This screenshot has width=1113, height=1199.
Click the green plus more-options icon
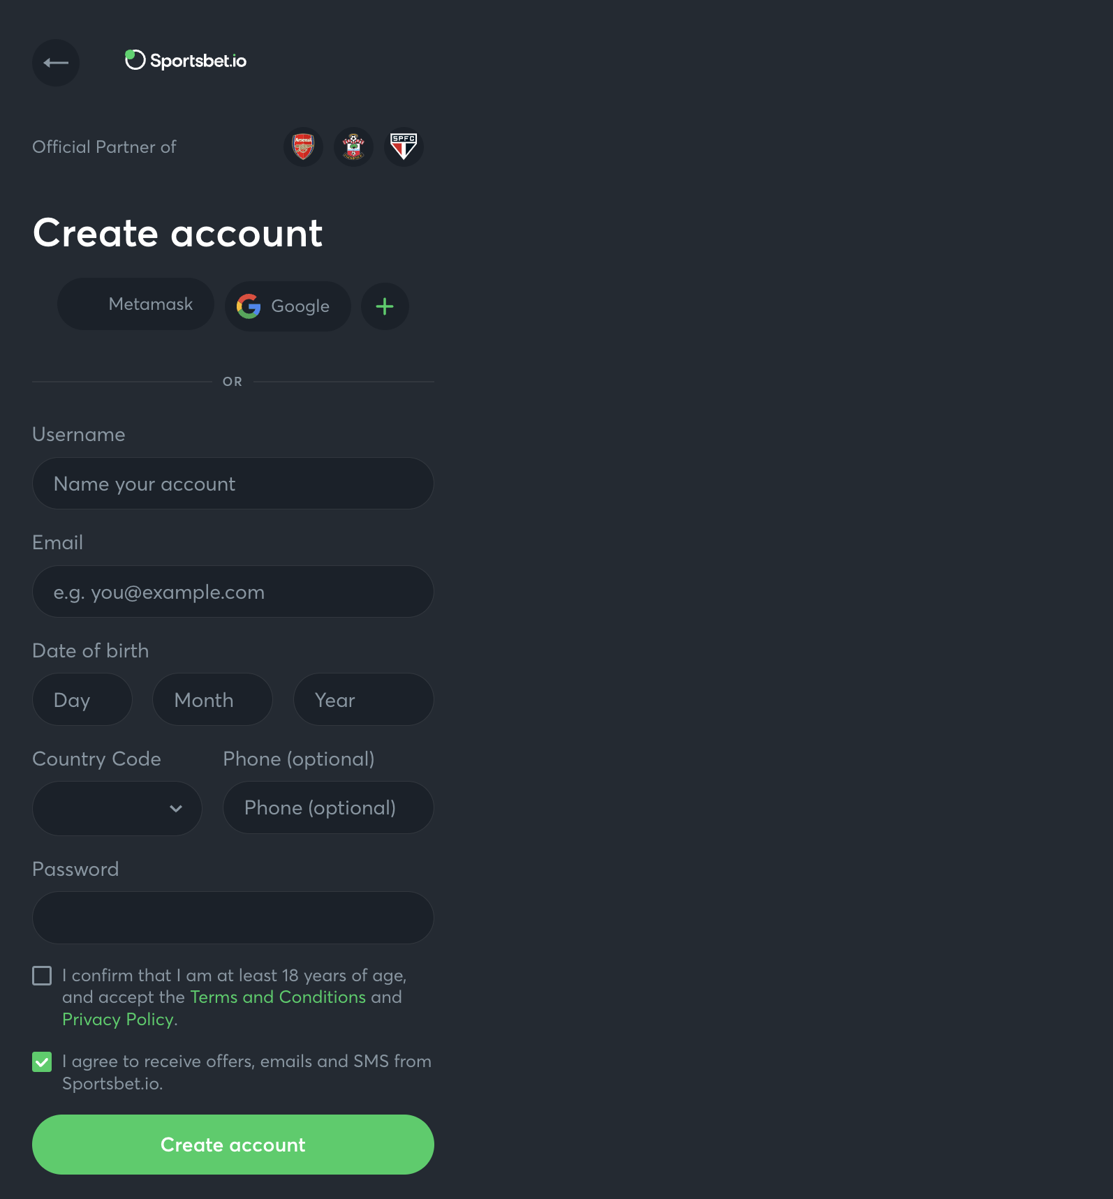pyautogui.click(x=385, y=306)
